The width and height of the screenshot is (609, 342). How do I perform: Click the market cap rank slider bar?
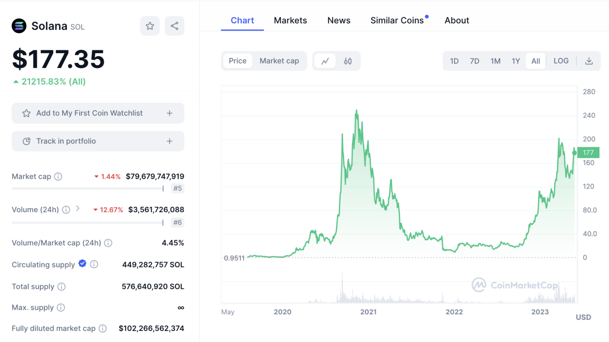[x=87, y=188]
